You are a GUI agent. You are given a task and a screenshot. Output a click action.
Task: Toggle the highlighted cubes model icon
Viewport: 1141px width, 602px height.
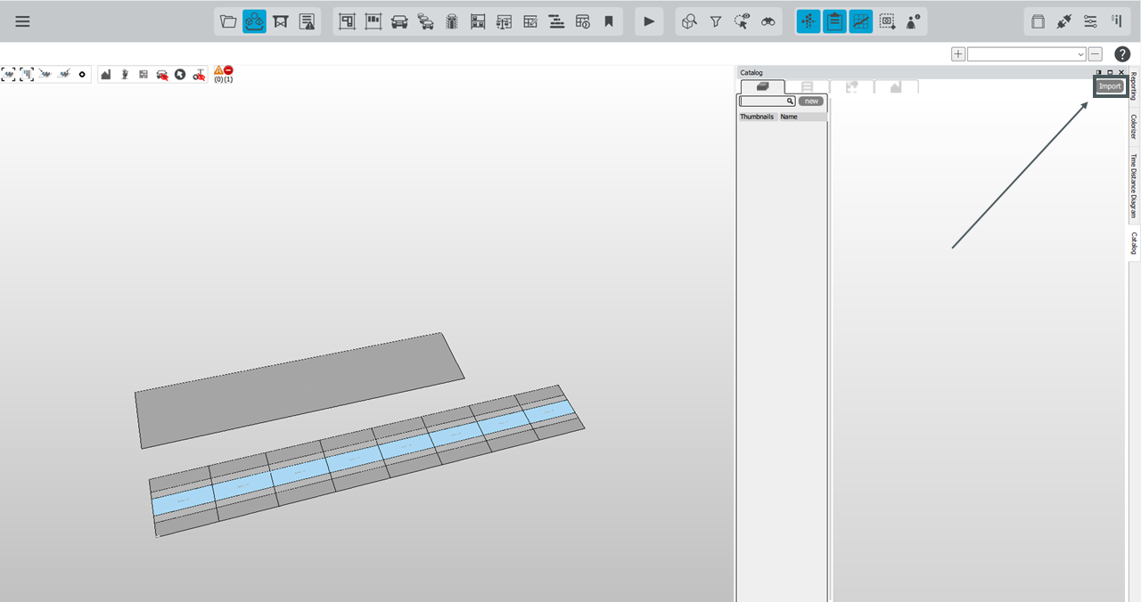click(x=254, y=21)
